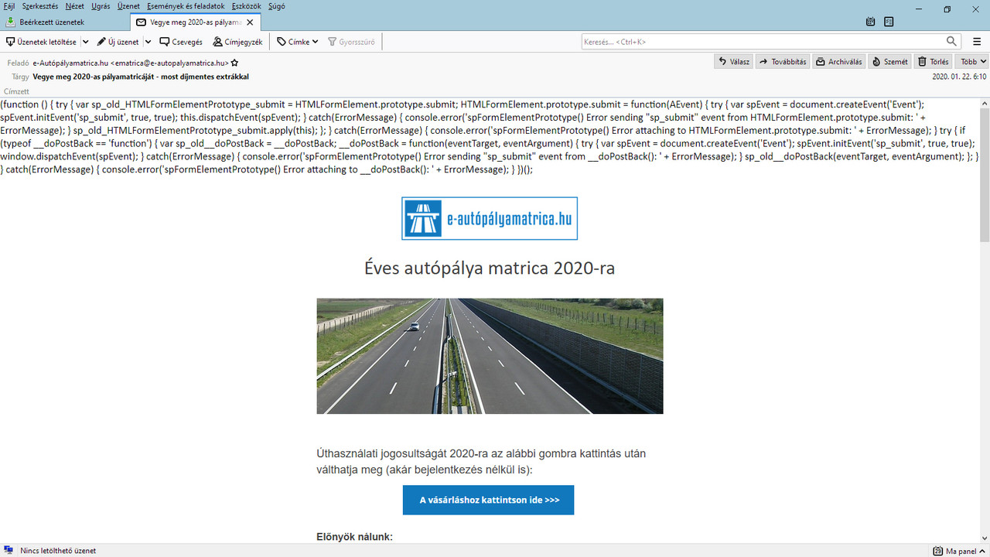This screenshot has width=990, height=557.
Task: Forward with the Továbbítás button
Action: 783,62
